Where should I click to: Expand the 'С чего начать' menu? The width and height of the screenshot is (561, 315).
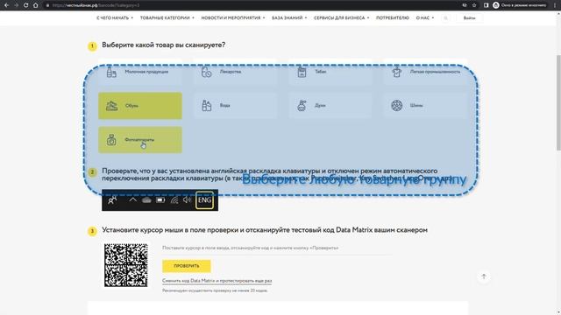[115, 17]
